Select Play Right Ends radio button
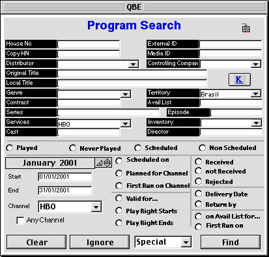Screen dimensions: 269x257 pyautogui.click(x=119, y=223)
